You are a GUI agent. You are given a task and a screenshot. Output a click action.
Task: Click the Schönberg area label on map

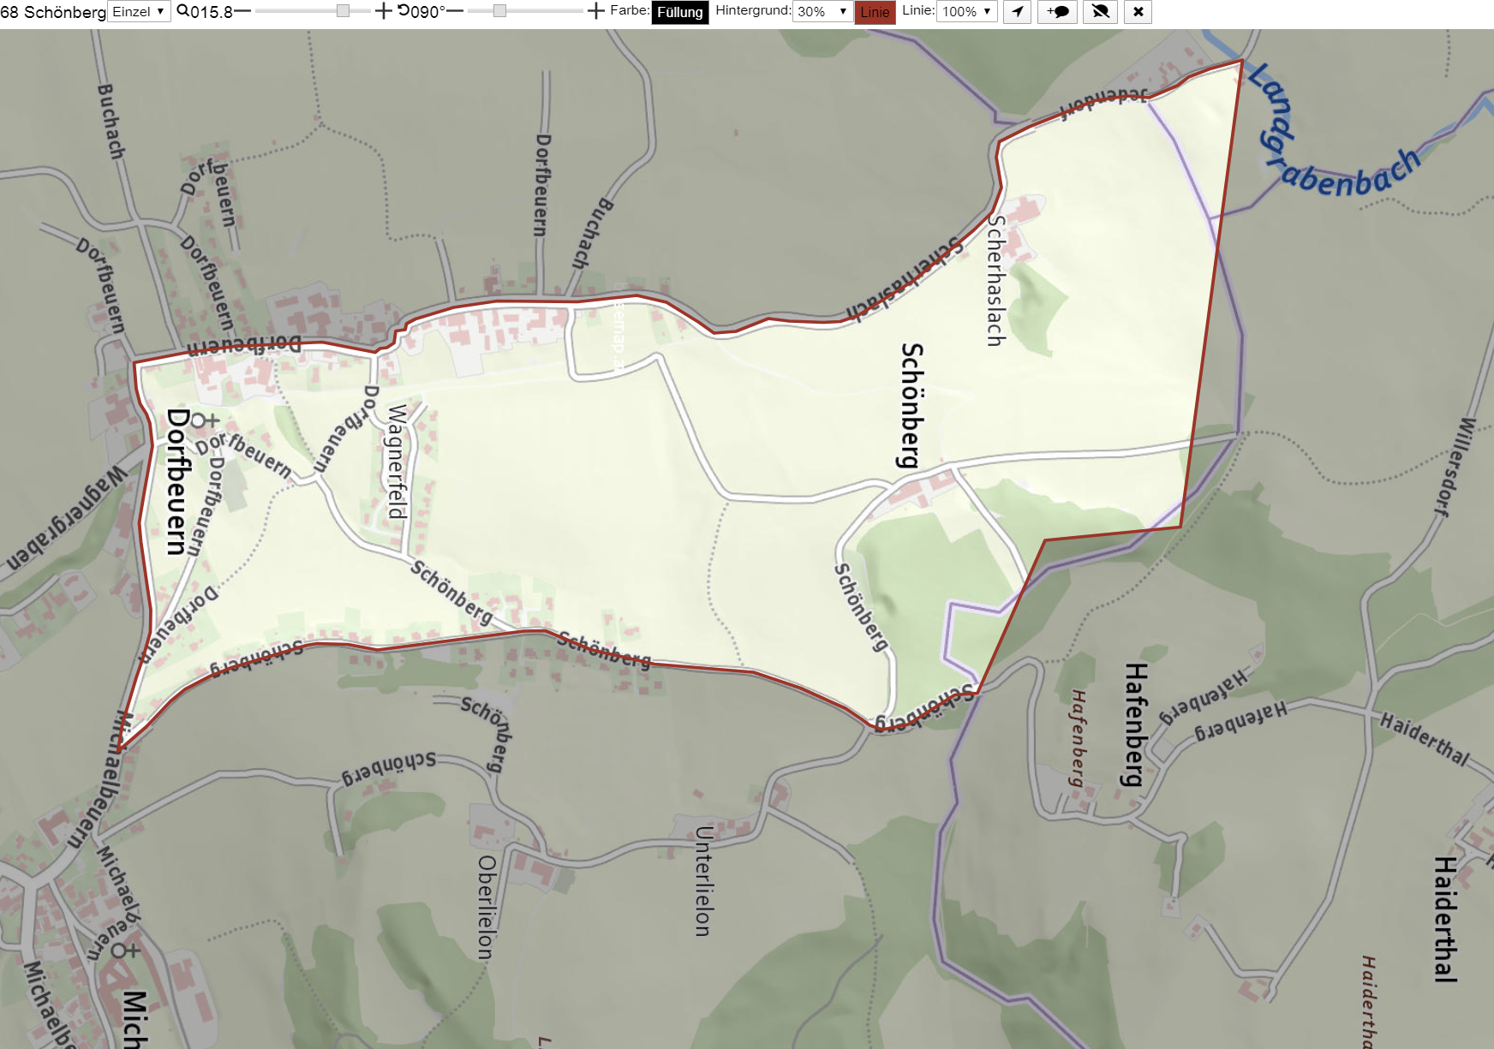tap(911, 405)
